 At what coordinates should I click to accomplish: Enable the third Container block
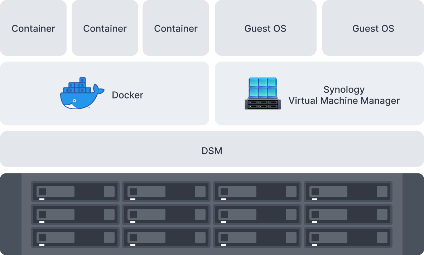175,28
